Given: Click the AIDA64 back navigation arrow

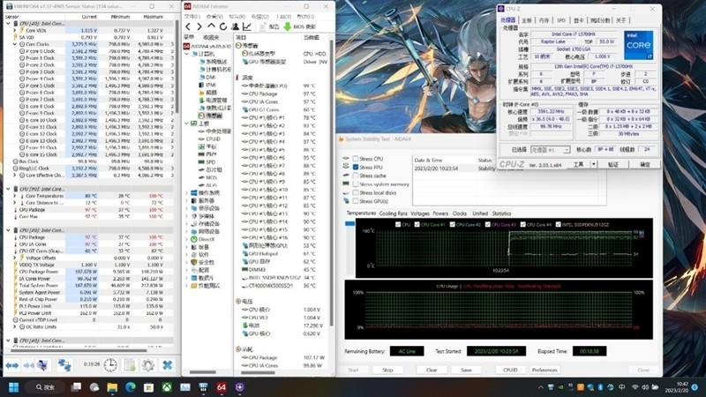Looking at the screenshot, I should click(189, 26).
